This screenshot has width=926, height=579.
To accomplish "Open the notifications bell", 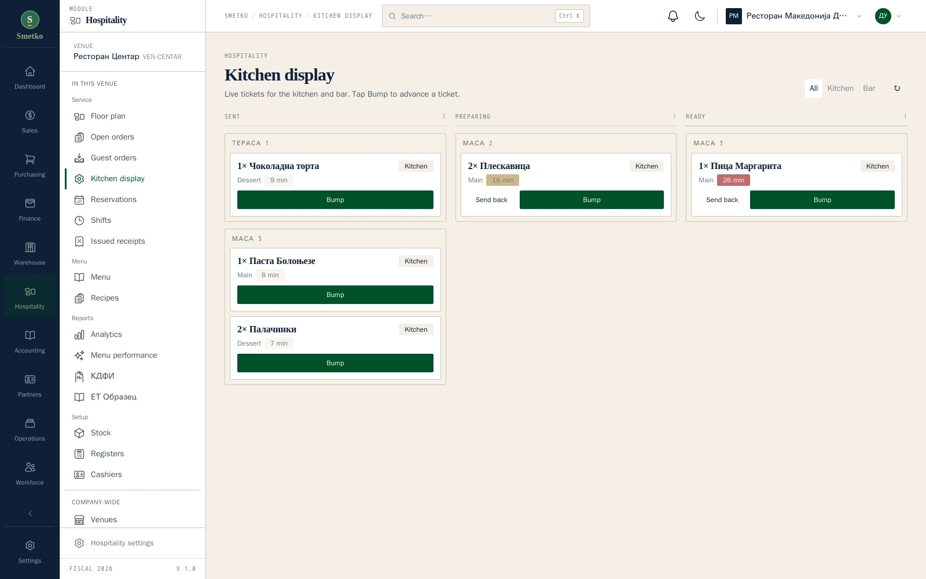I will (x=673, y=16).
